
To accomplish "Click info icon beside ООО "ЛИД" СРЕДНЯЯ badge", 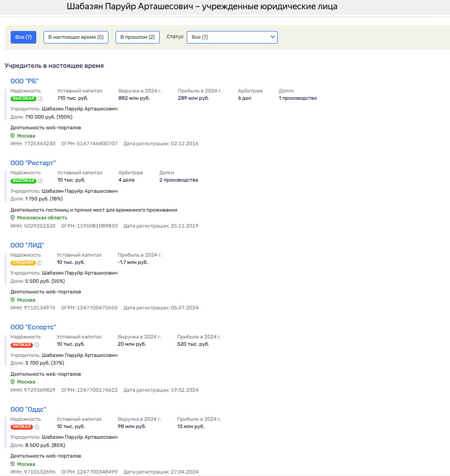I will coord(39,263).
